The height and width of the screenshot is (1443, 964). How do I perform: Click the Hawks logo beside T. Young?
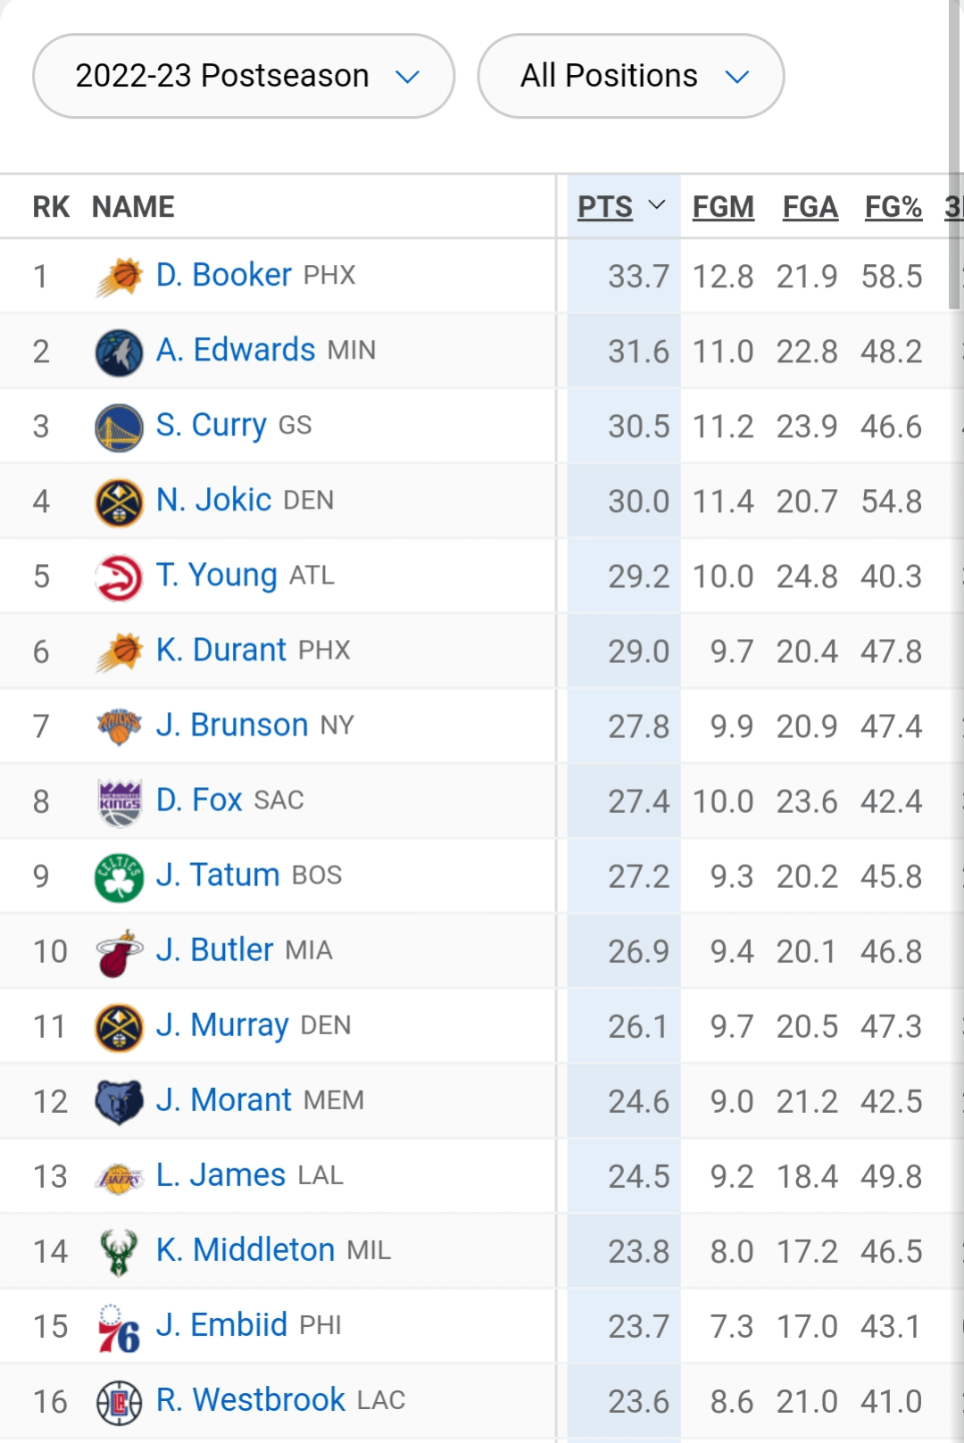(119, 576)
